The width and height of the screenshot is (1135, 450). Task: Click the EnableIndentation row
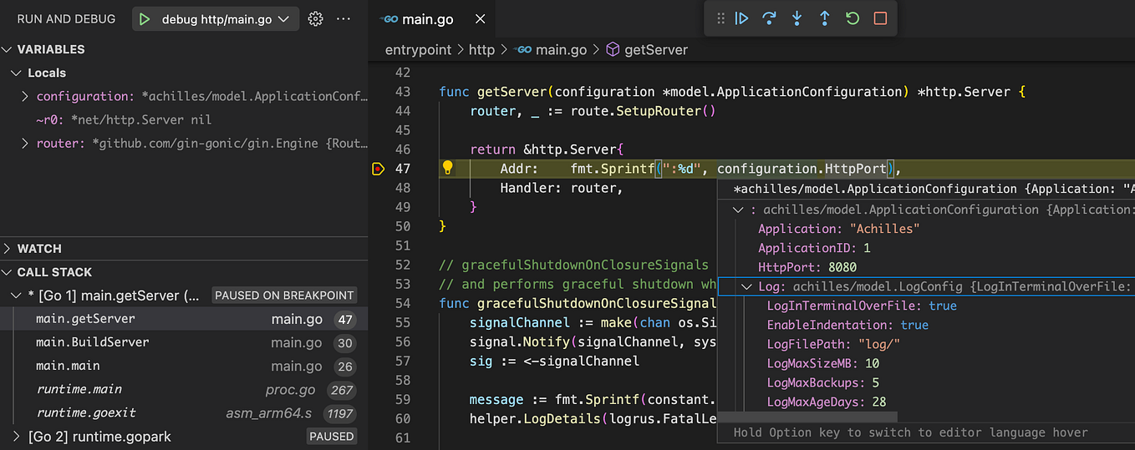926,325
